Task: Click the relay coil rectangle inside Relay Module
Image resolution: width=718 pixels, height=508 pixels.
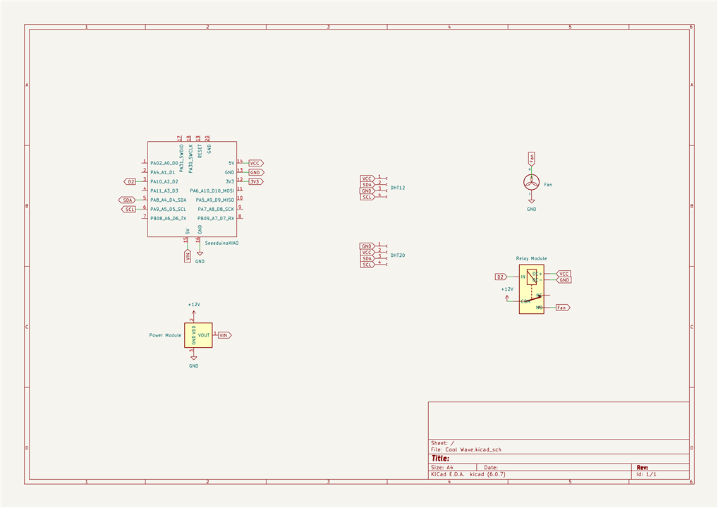Action: coord(532,277)
